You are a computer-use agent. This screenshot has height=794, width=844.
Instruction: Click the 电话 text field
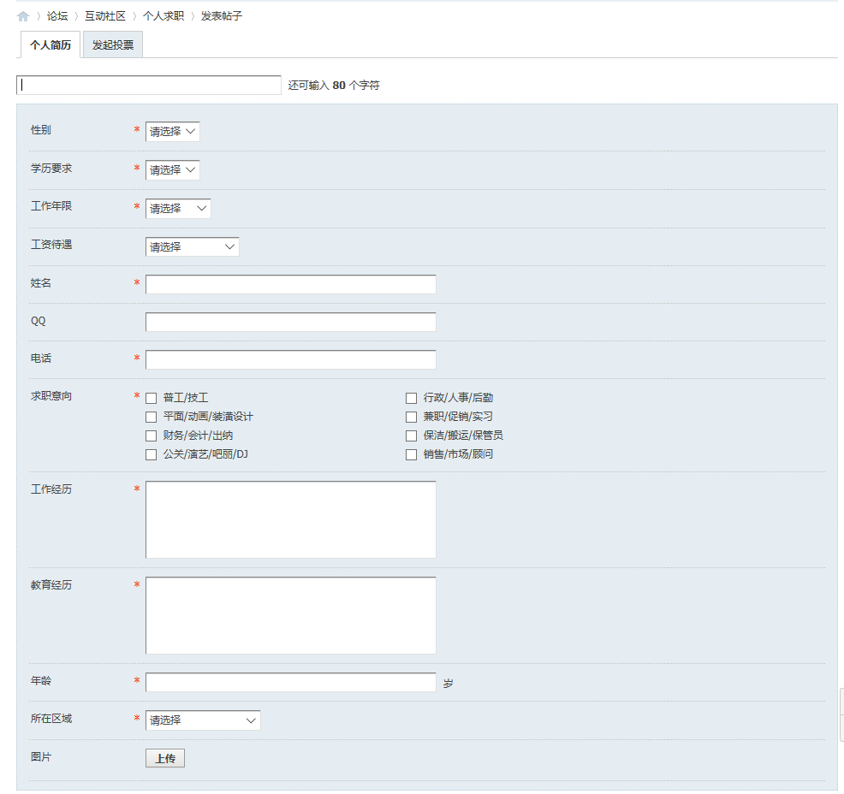point(291,360)
